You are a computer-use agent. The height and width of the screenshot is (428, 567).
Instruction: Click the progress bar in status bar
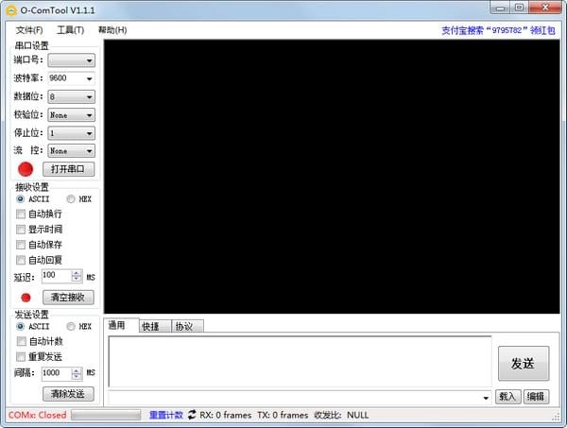106,415
